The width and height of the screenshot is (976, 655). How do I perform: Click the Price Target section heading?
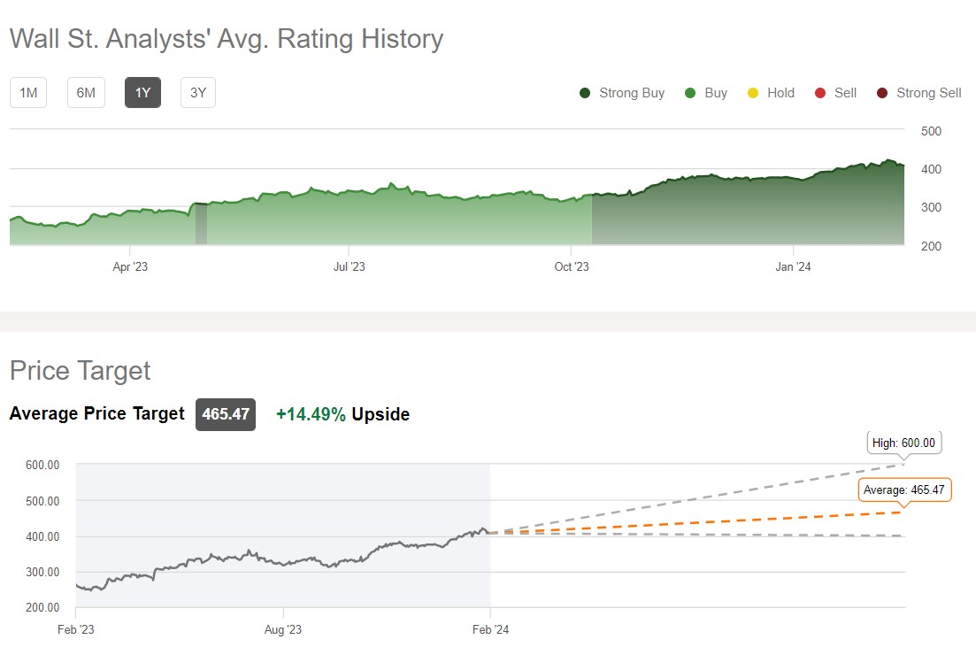click(x=81, y=370)
